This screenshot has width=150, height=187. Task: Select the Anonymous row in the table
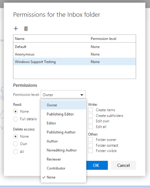75,54
